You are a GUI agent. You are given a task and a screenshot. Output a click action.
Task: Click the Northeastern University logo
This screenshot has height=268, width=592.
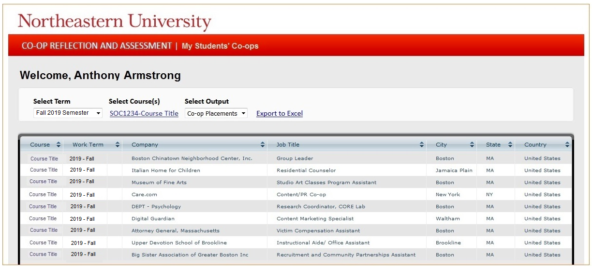[115, 21]
